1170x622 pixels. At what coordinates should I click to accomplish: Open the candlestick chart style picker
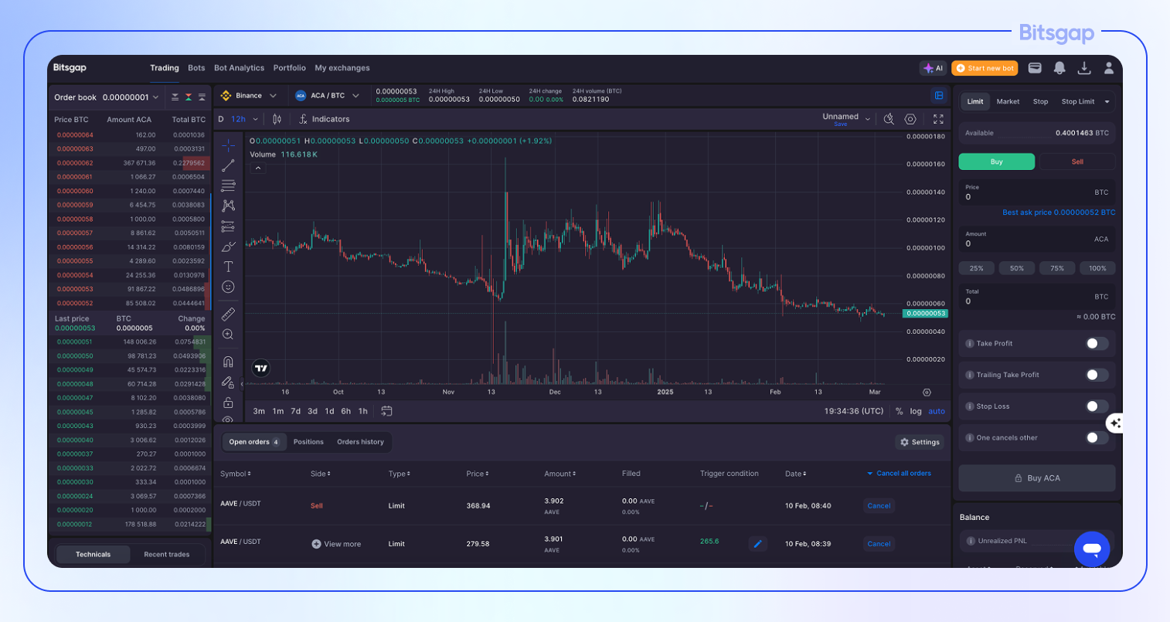277,118
